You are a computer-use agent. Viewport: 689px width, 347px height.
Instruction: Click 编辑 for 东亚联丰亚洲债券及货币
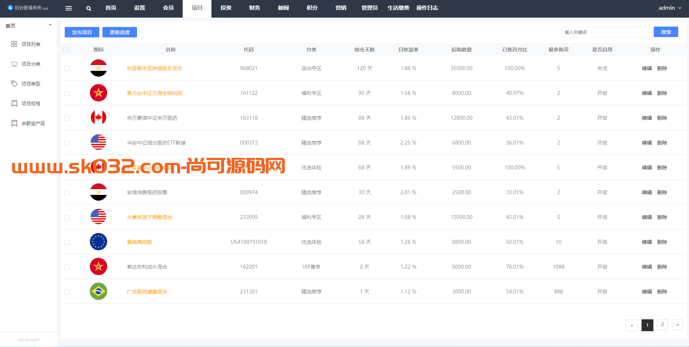coord(647,68)
